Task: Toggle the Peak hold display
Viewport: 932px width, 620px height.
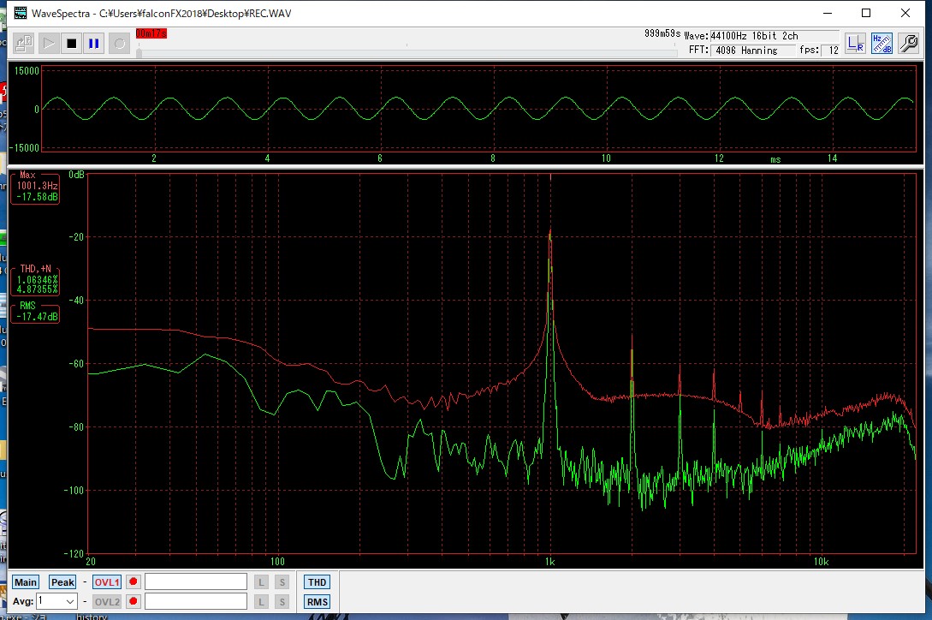Action: pos(62,582)
